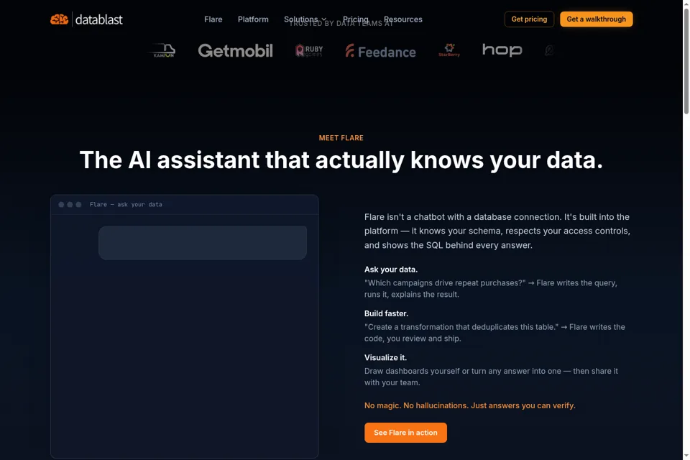Click the hop logo
The width and height of the screenshot is (690, 460).
pyautogui.click(x=502, y=50)
